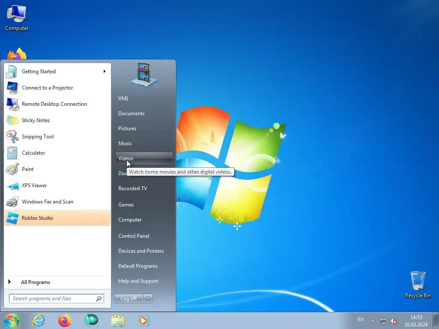Click the Log off button
The image size is (439, 329).
pyautogui.click(x=129, y=299)
